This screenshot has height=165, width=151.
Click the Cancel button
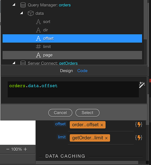(x=60, y=113)
